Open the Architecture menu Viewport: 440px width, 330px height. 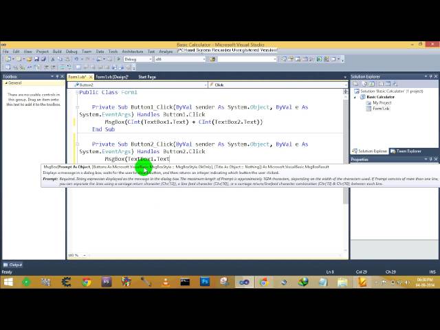pos(133,52)
